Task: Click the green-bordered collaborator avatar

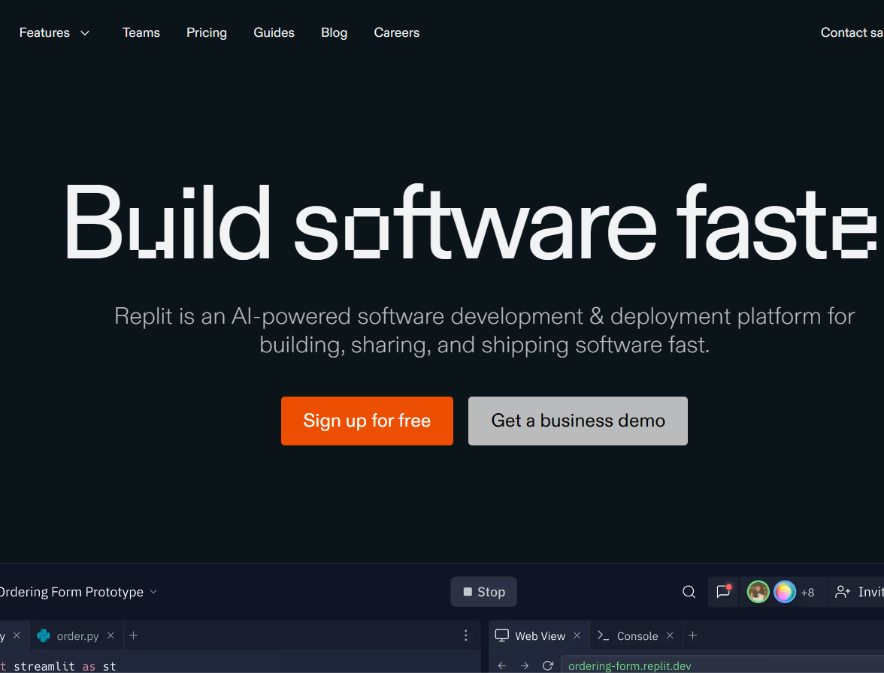Action: [x=758, y=592]
